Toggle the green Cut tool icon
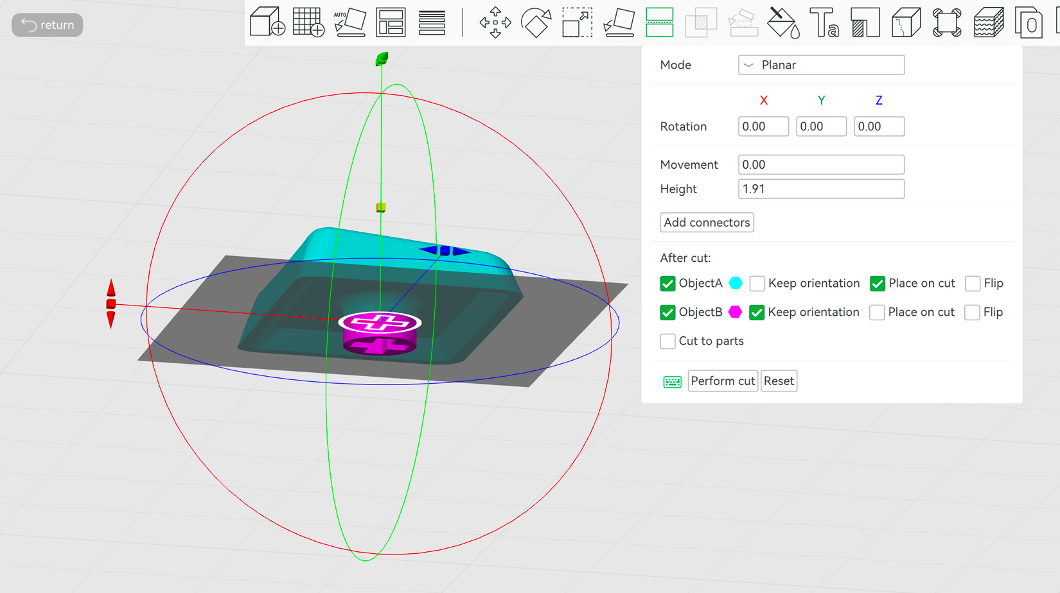 pos(660,22)
